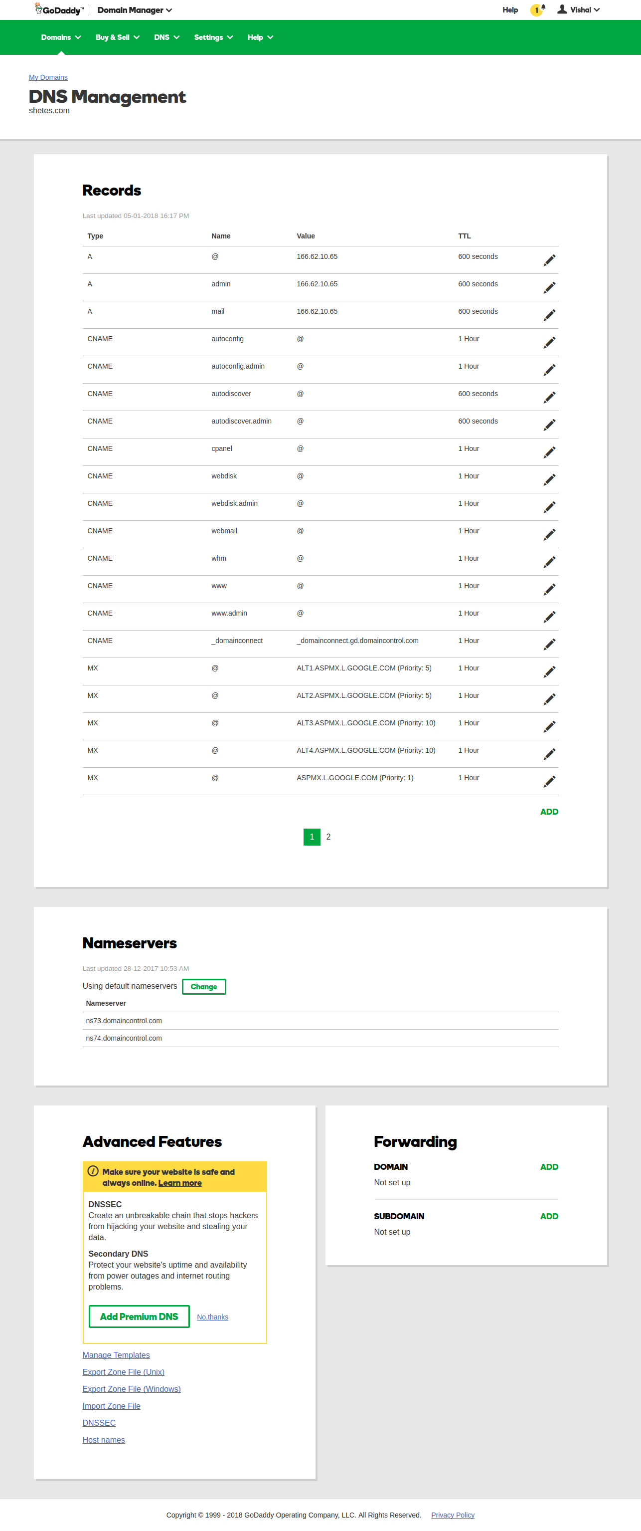Viewport: 641px width, 1531px height.
Task: Expand the Domain Manager dropdown
Action: (x=134, y=10)
